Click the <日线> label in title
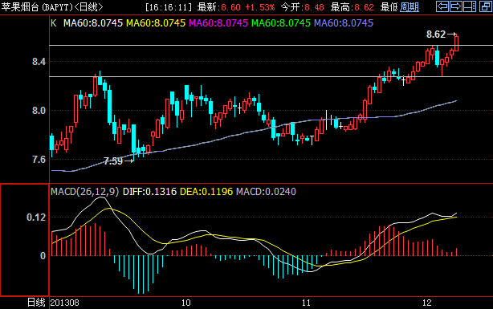The width and height of the screenshot is (493, 309). coord(88,7)
